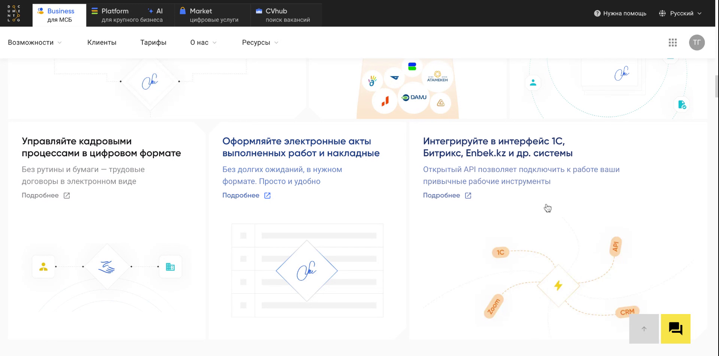Click the Нужна помощь link
Image resolution: width=719 pixels, height=356 pixels.
pos(624,13)
